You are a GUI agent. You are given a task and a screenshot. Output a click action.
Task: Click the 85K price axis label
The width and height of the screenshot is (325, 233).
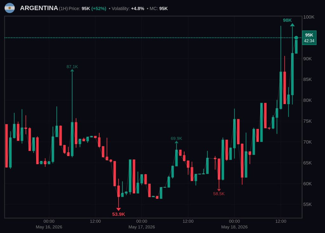pos(307,79)
